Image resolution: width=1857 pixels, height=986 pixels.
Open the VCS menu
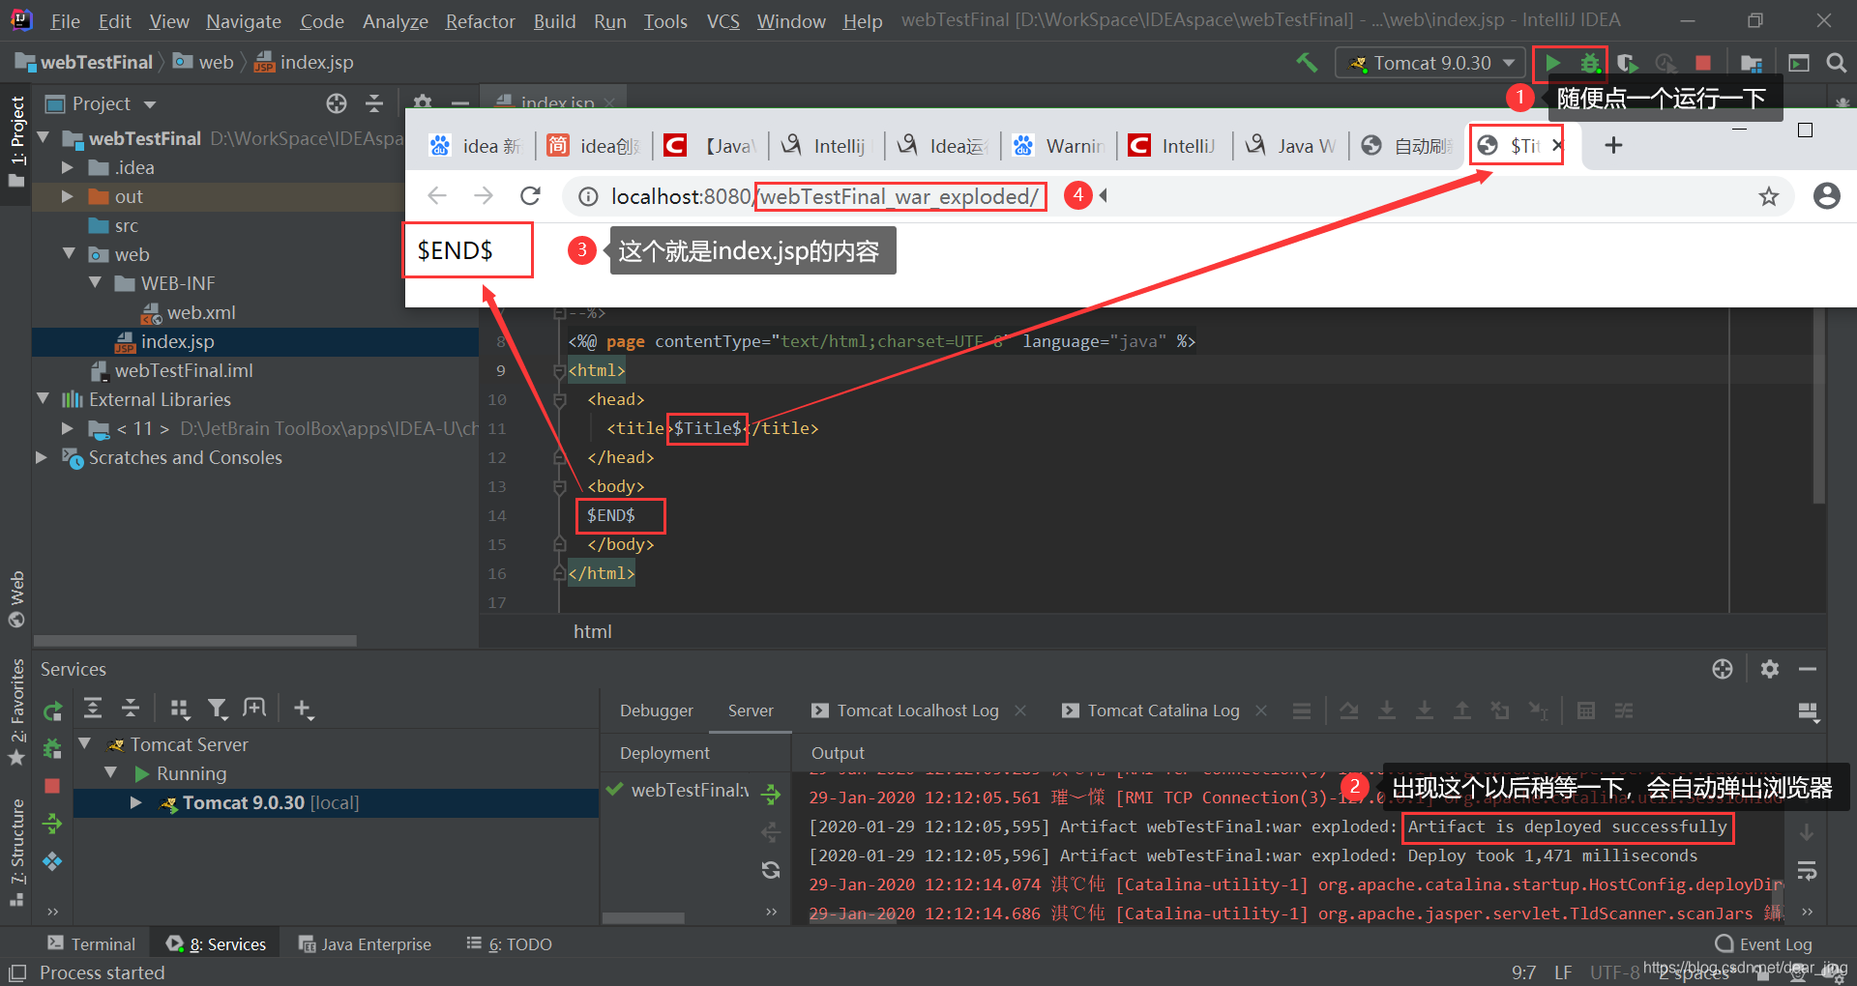pyautogui.click(x=722, y=21)
